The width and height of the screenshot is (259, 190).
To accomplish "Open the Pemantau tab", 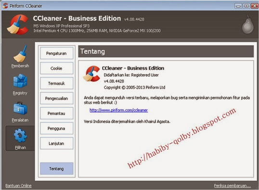I will (56, 113).
